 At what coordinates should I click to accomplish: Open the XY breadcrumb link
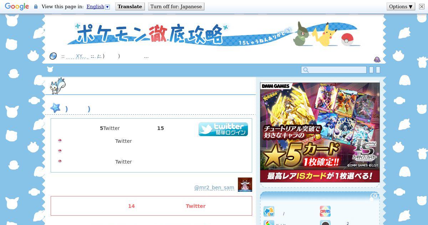pos(82,56)
